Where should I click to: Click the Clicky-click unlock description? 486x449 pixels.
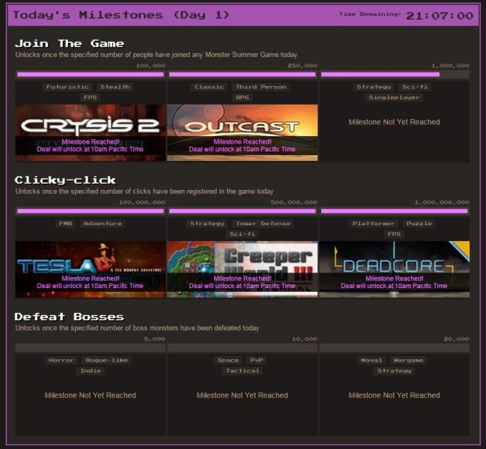pyautogui.click(x=145, y=192)
